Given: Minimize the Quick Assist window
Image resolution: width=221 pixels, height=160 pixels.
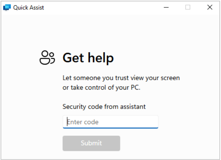Looking at the screenshot, I should pos(166,7).
